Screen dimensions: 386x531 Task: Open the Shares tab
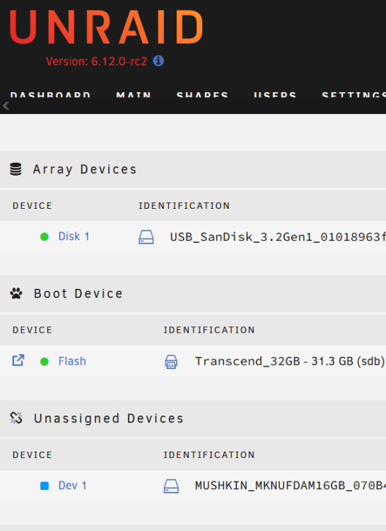[202, 95]
